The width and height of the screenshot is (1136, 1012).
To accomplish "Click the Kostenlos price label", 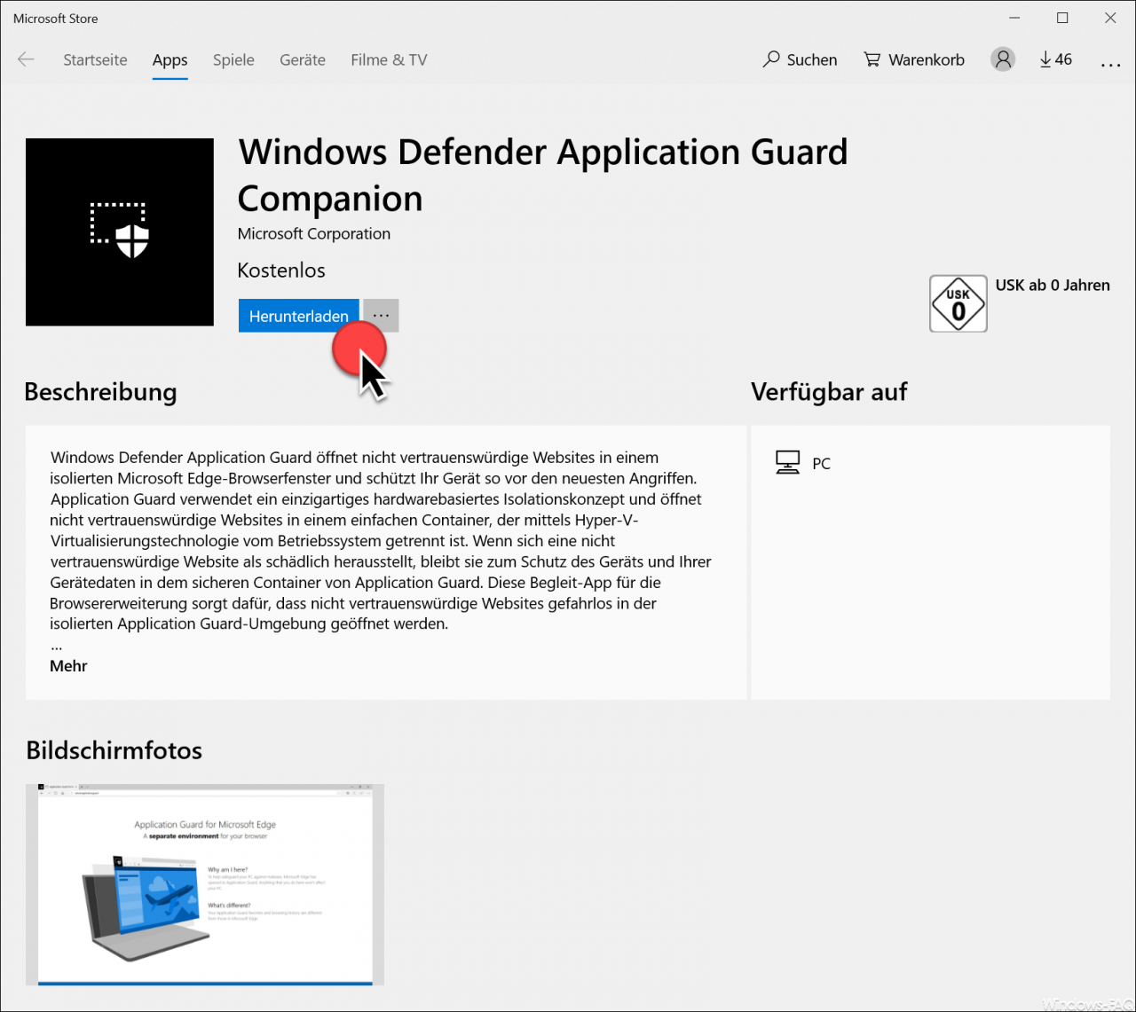I will [x=281, y=271].
